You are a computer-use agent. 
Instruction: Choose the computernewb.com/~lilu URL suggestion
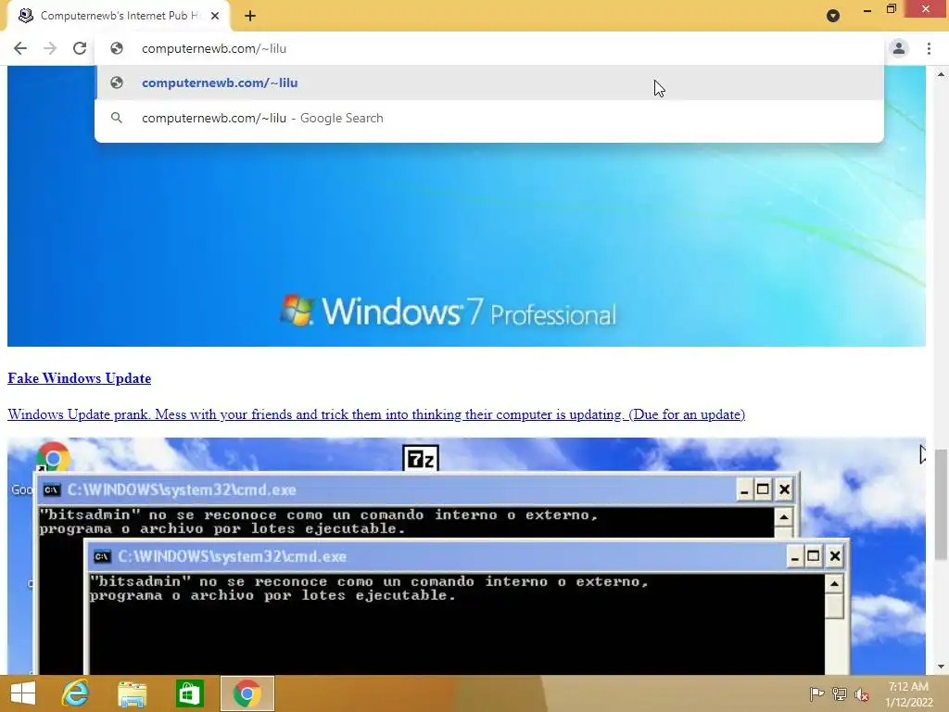(489, 83)
